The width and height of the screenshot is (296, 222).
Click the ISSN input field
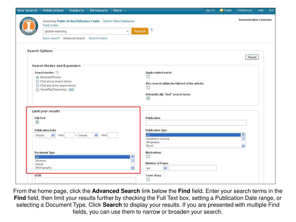tap(85, 180)
